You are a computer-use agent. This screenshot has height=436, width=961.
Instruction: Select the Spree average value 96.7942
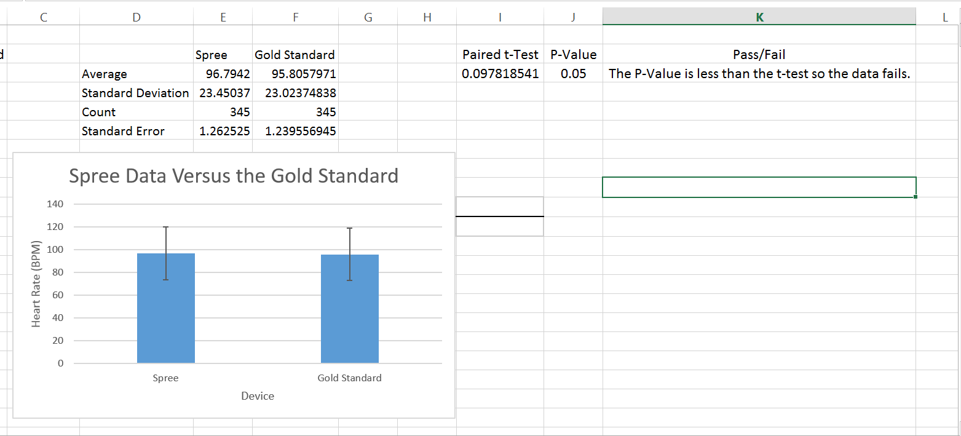pos(223,74)
